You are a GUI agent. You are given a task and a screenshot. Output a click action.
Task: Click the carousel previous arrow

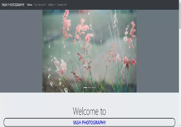[49, 47]
